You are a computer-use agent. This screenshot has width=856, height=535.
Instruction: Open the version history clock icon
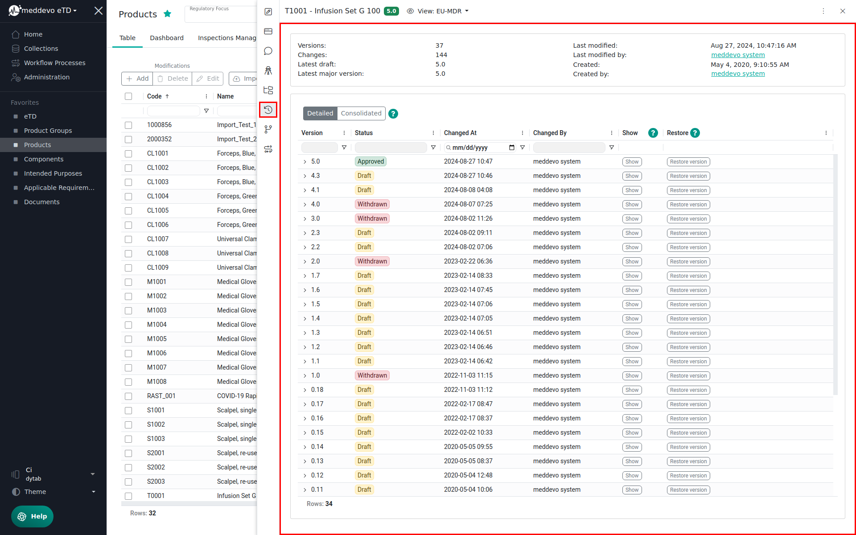268,110
